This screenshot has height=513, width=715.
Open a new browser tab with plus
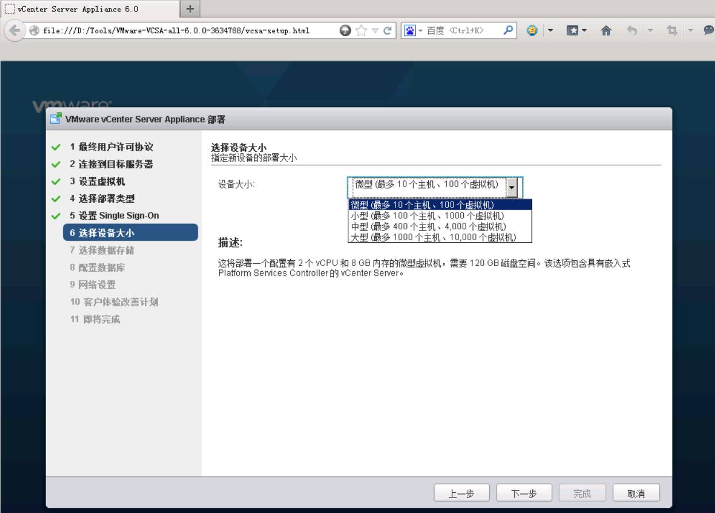pyautogui.click(x=190, y=9)
